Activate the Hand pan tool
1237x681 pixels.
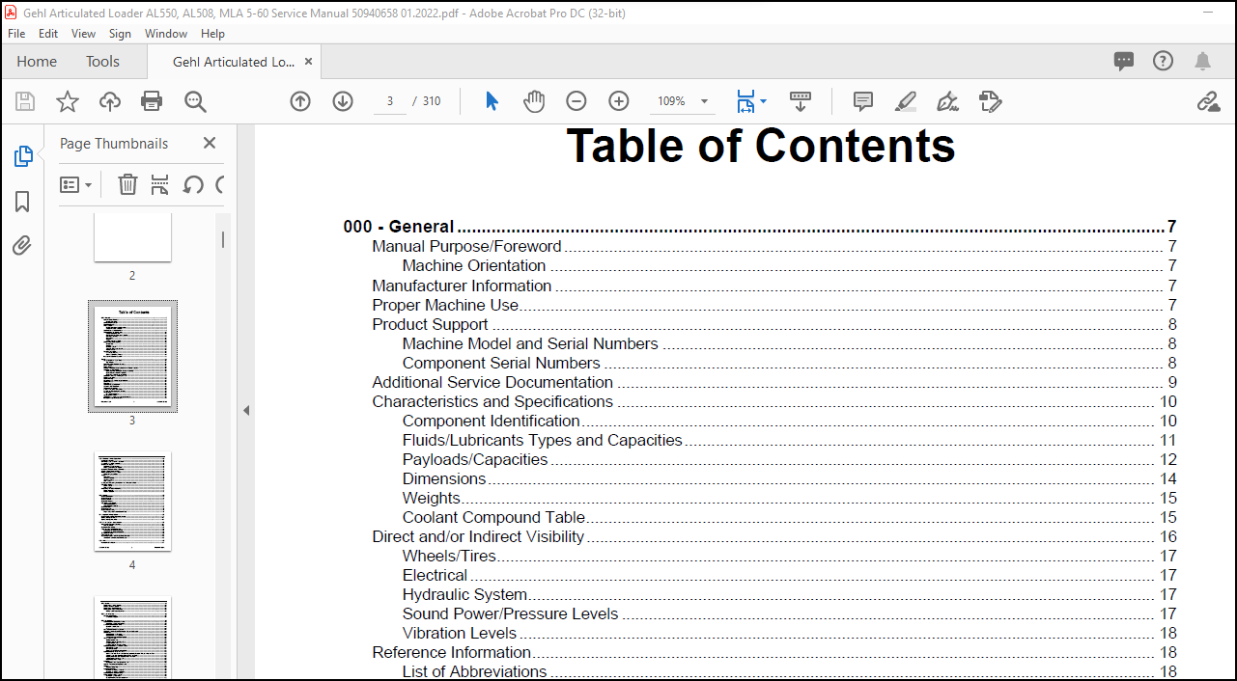point(534,101)
